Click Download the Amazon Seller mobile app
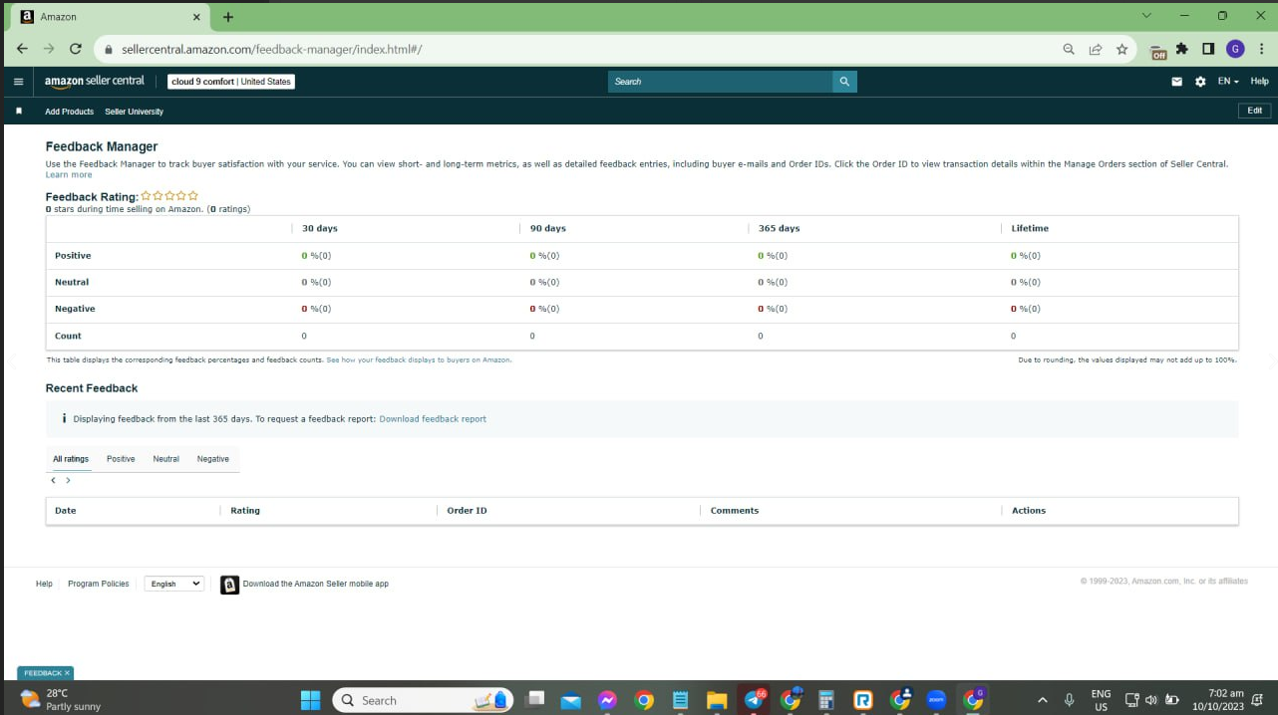The width and height of the screenshot is (1278, 715). pyautogui.click(x=316, y=584)
